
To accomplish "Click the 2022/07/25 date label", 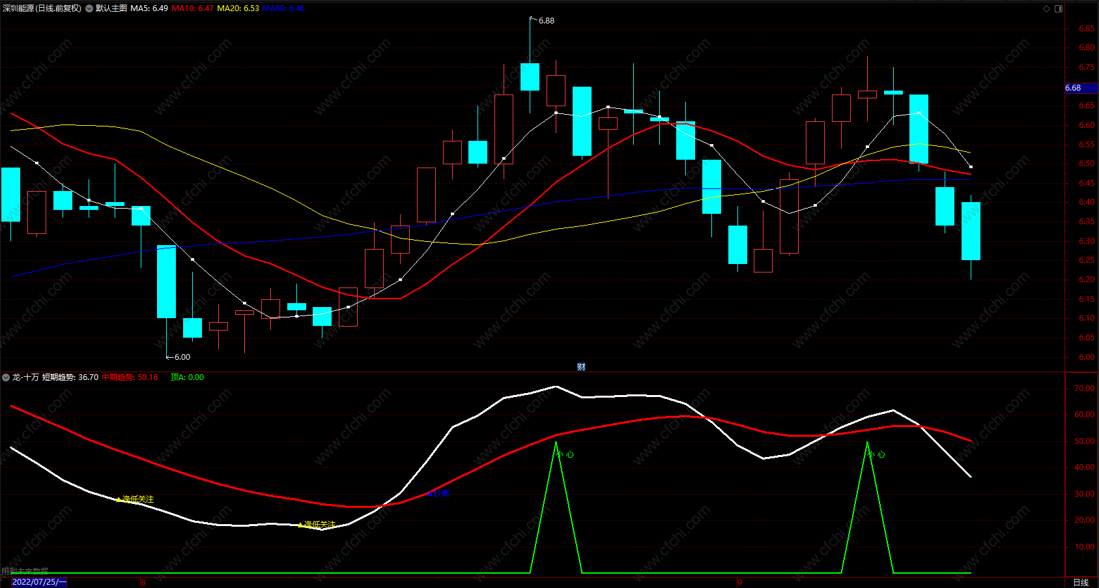I will tap(39, 582).
